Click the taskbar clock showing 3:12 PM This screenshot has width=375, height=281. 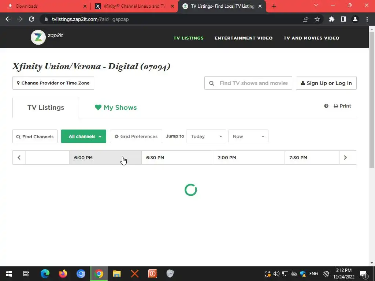pos(344,274)
